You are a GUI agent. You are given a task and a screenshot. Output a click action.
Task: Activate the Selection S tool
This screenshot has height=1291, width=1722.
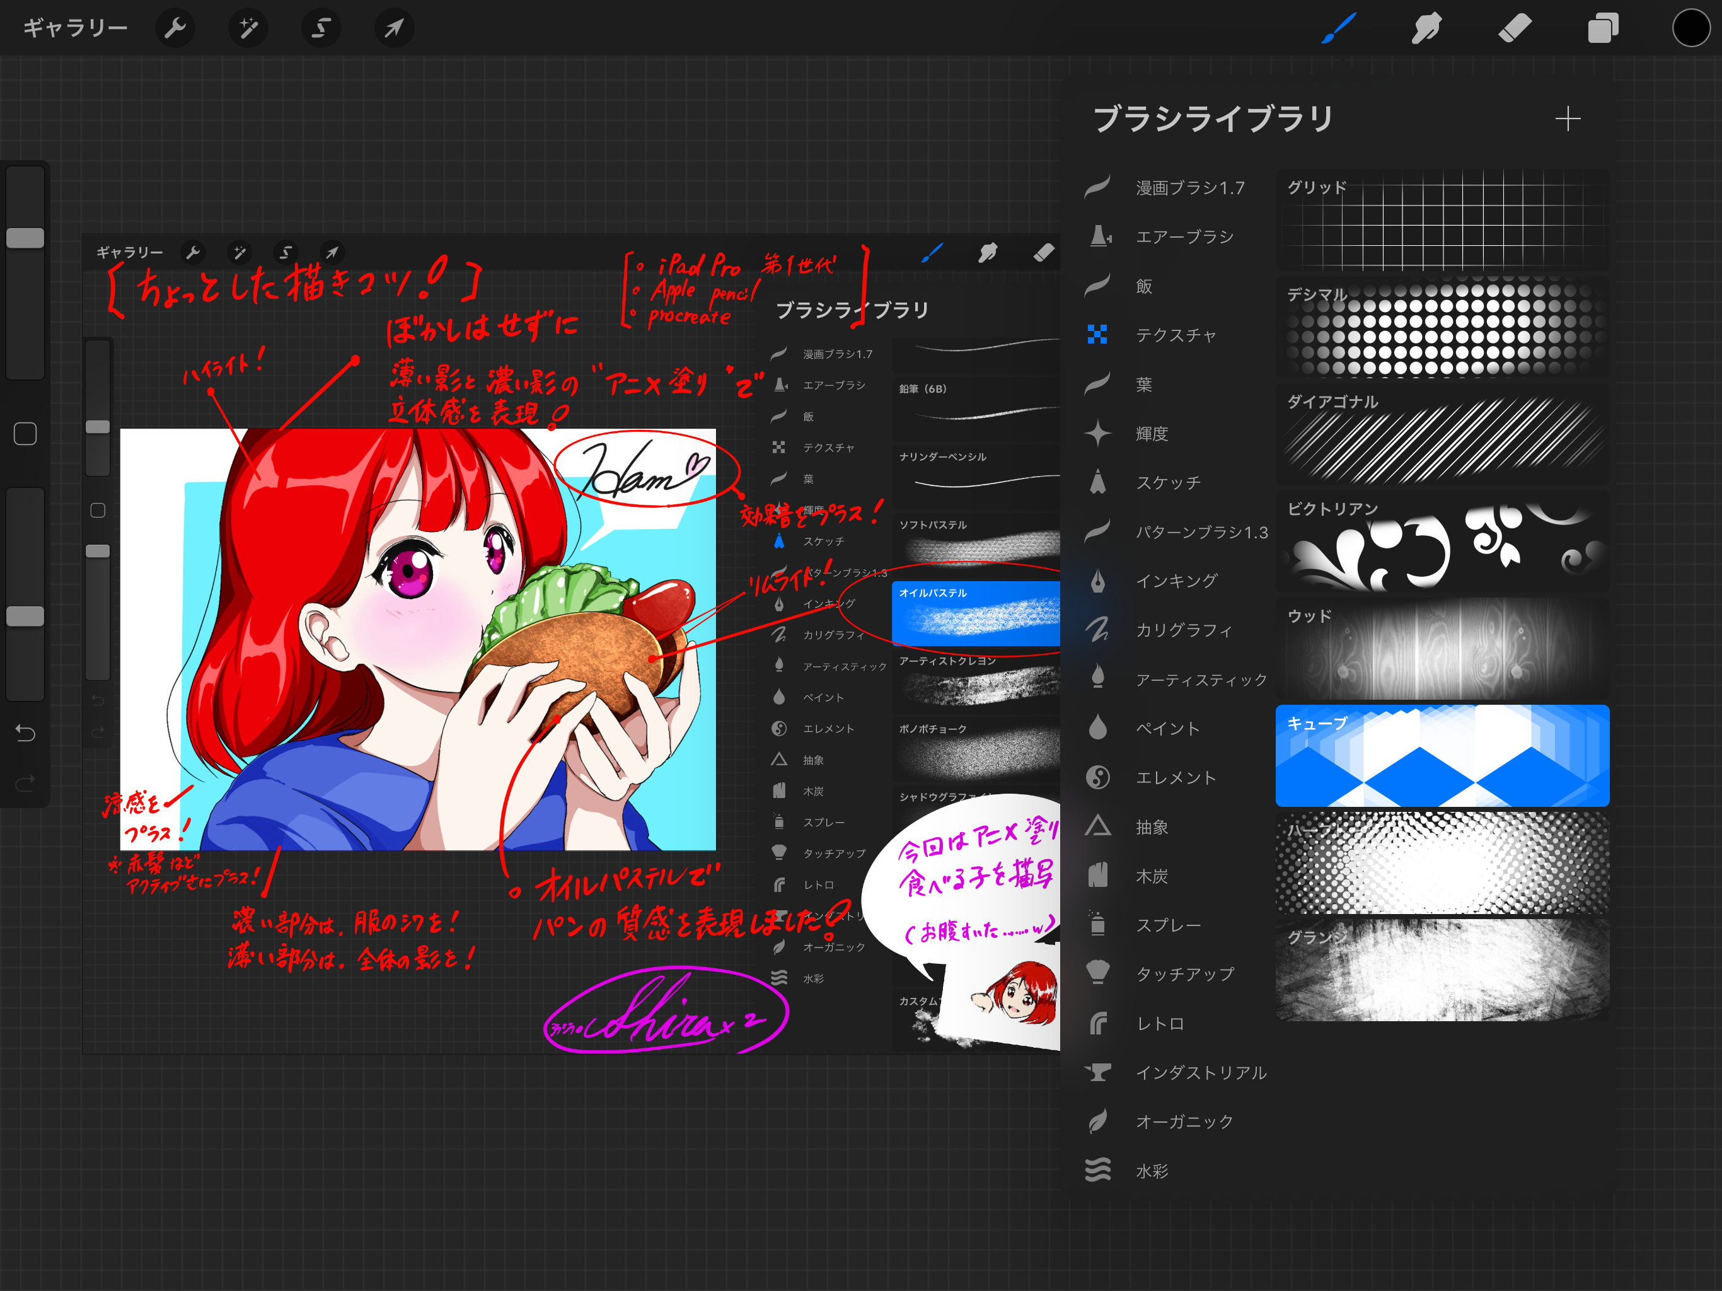[x=321, y=28]
